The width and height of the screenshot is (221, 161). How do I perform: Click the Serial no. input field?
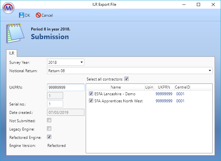click(55, 104)
